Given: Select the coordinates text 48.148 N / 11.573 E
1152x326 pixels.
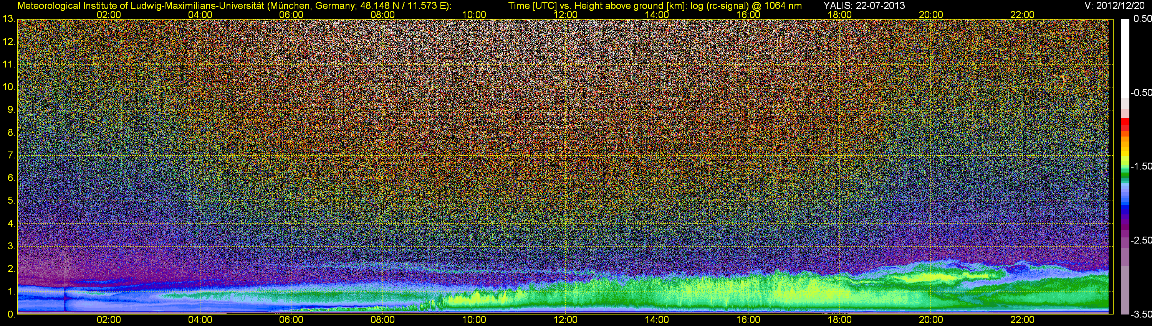Looking at the screenshot, I should pos(402,5).
